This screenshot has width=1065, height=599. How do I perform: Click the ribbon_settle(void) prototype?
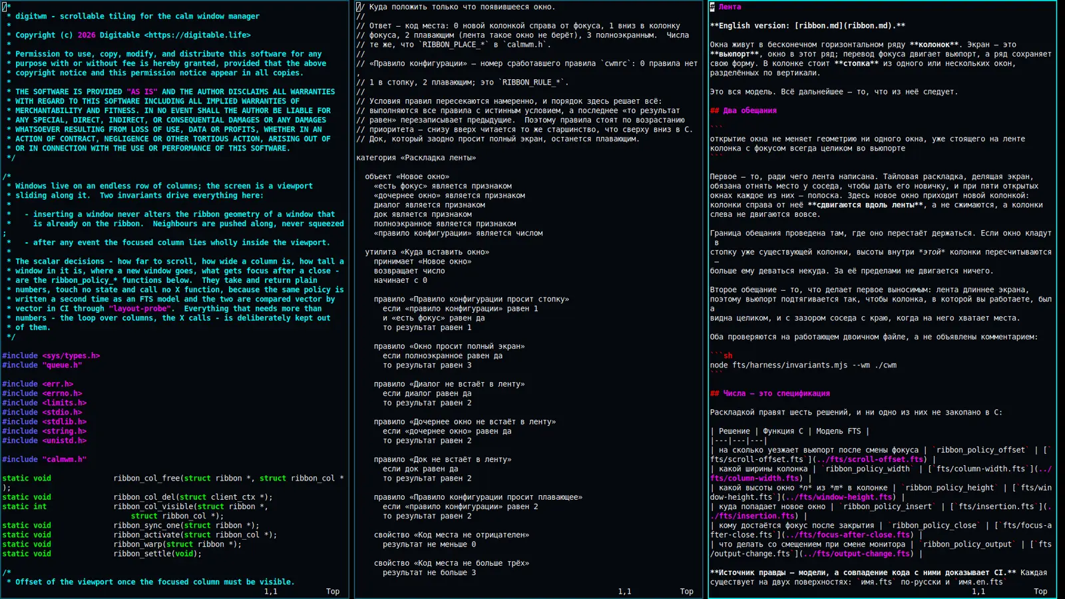102,554
